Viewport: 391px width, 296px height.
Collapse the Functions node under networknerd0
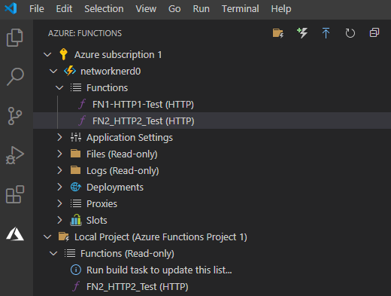[59, 88]
